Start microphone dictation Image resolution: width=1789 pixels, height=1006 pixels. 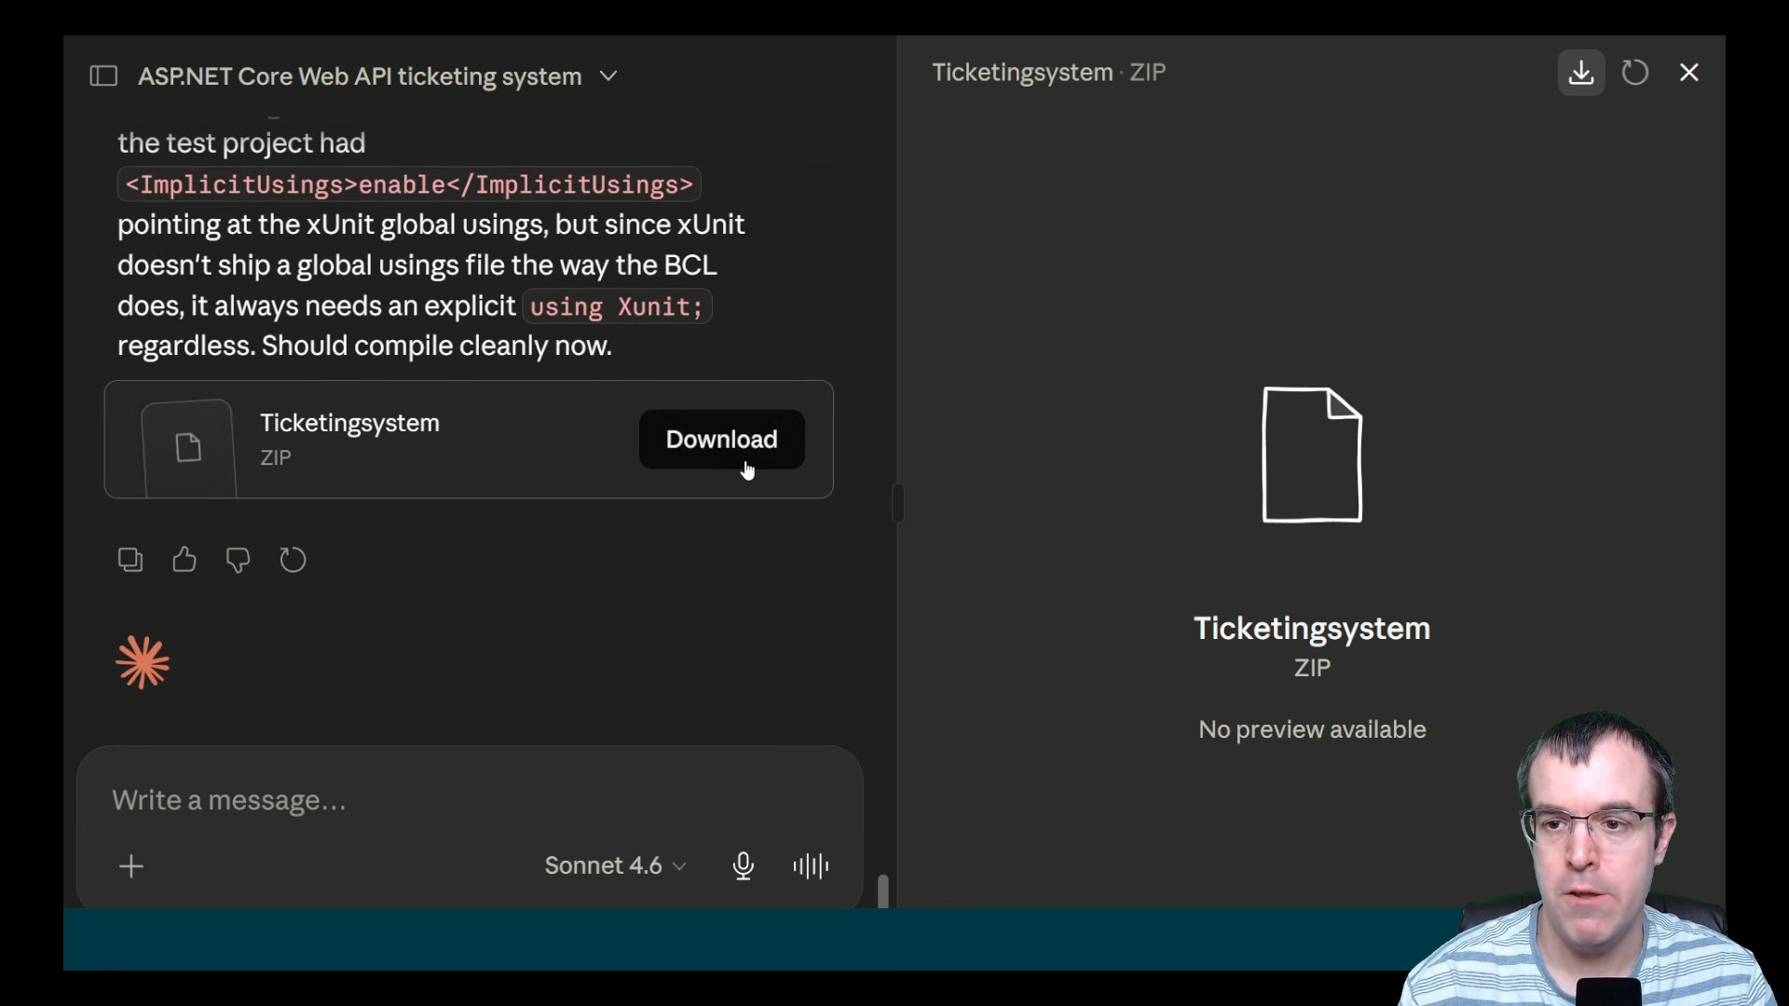[743, 866]
